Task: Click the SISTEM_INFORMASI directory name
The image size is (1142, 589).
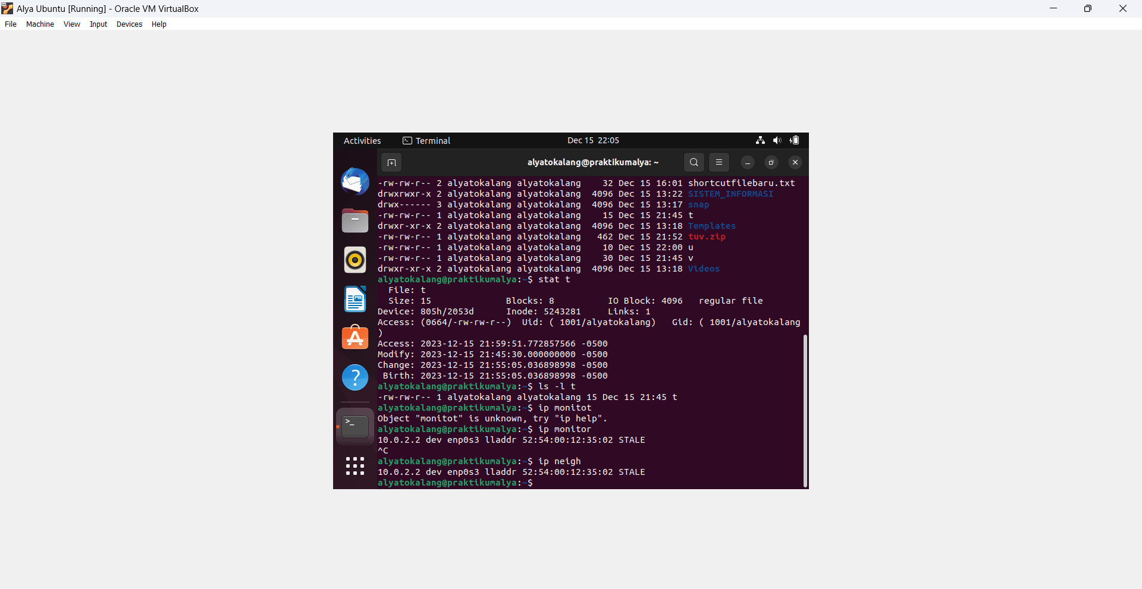Action: pos(730,194)
